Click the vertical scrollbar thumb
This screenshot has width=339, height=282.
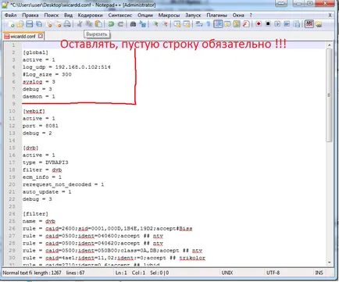pos(330,95)
